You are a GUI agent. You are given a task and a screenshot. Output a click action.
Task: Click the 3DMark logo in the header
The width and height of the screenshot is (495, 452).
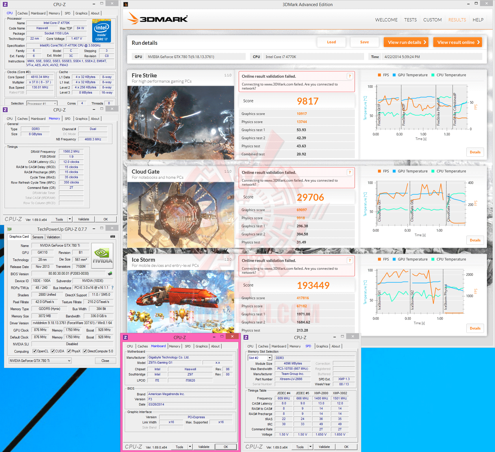[158, 18]
